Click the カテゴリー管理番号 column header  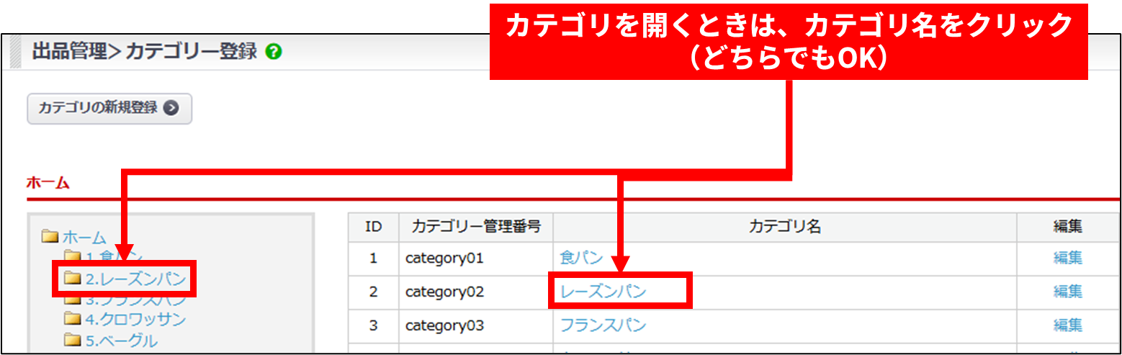point(476,227)
